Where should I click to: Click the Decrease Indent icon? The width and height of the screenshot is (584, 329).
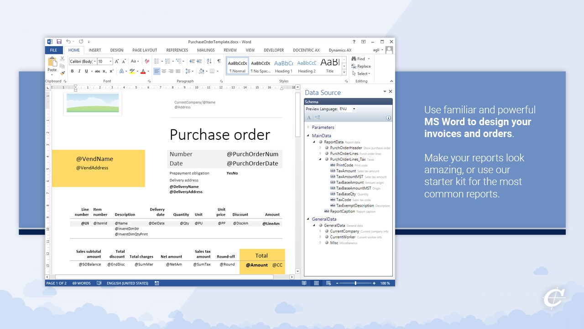(x=192, y=61)
